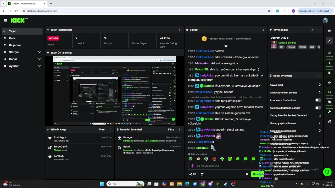This screenshot has width=335, height=188.
Task: Toggle Abonelere özel sohbet switch
Action: pyautogui.click(x=318, y=100)
